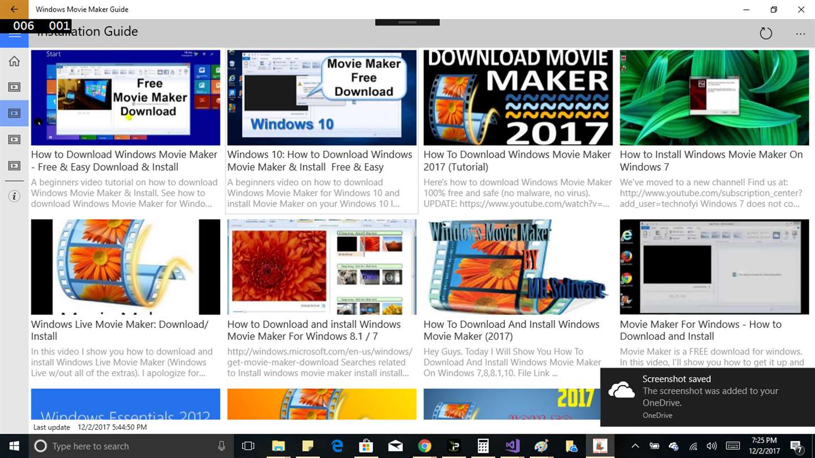Click description 'Here's how to download Windows Movie Maker'

[518, 193]
